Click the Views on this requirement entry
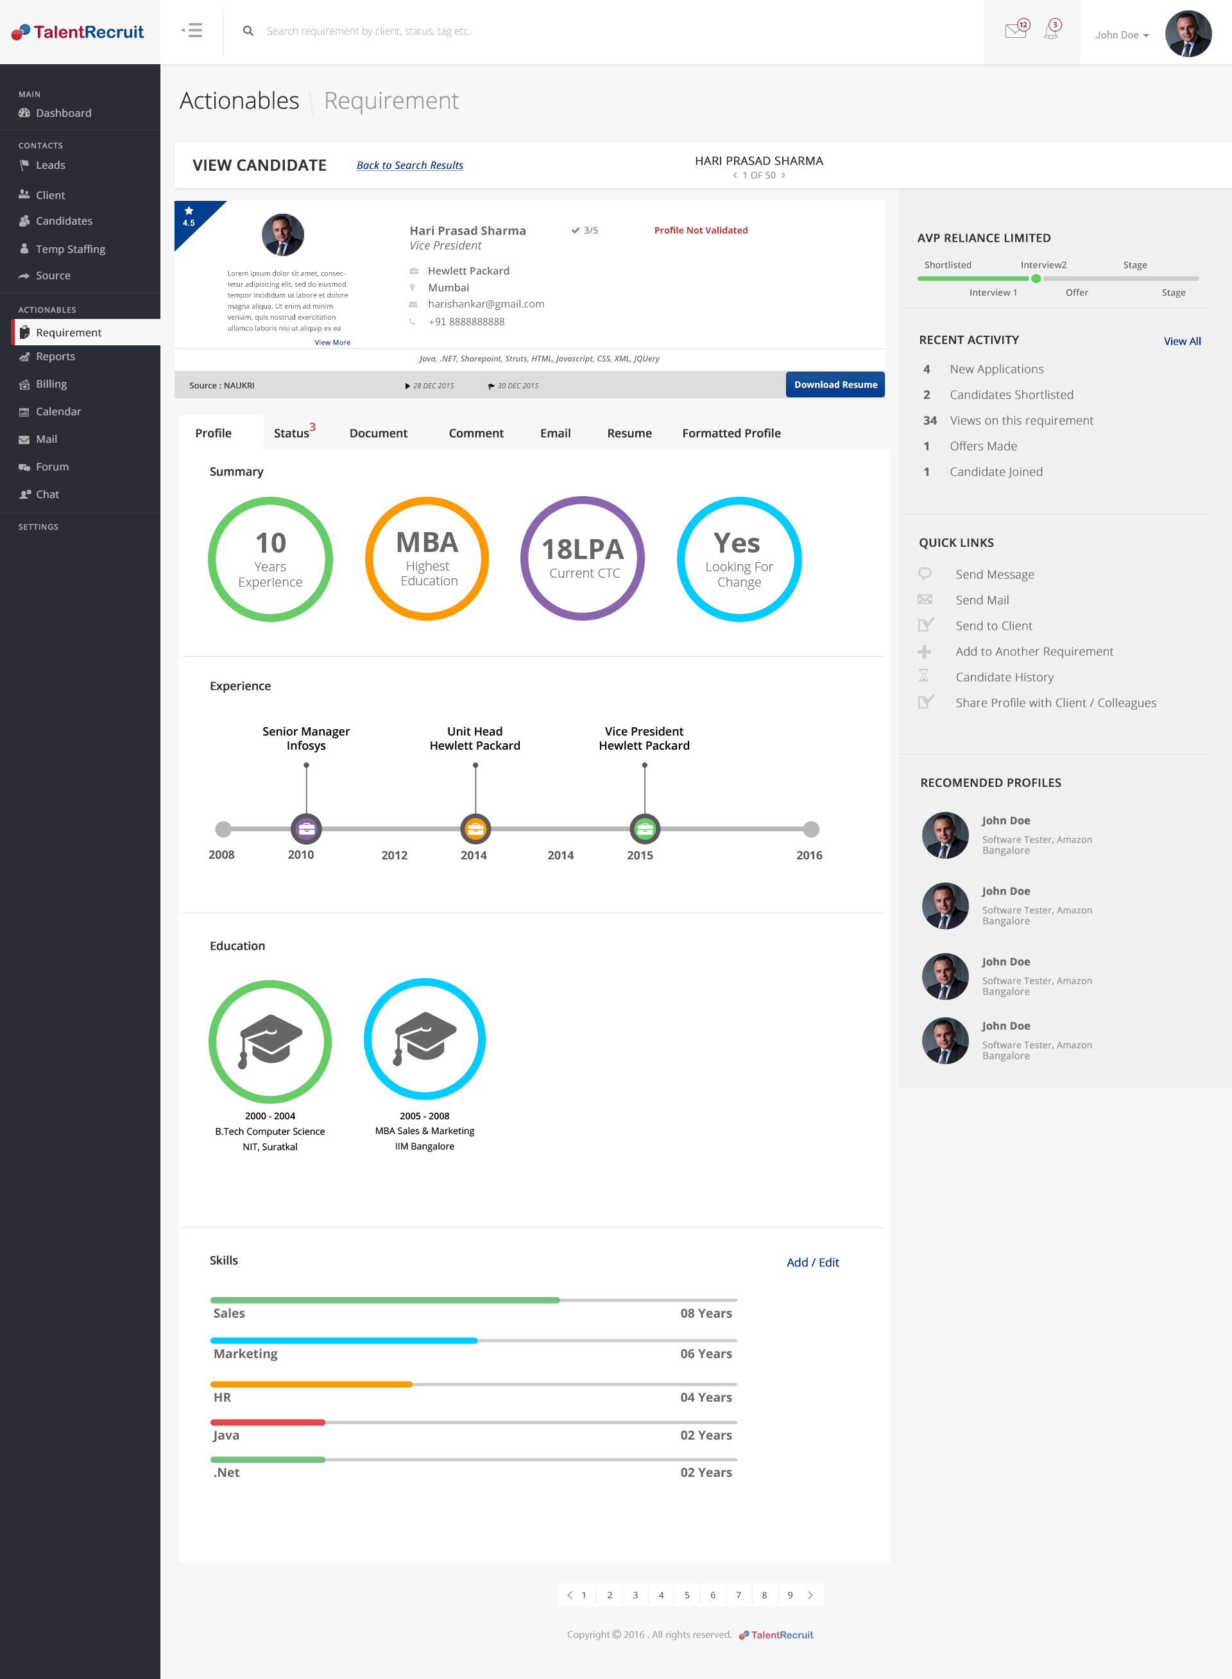1232x1679 pixels. [1021, 420]
